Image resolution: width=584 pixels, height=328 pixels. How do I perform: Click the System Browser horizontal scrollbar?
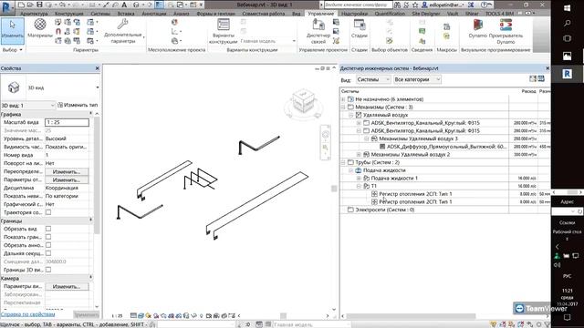411,316
